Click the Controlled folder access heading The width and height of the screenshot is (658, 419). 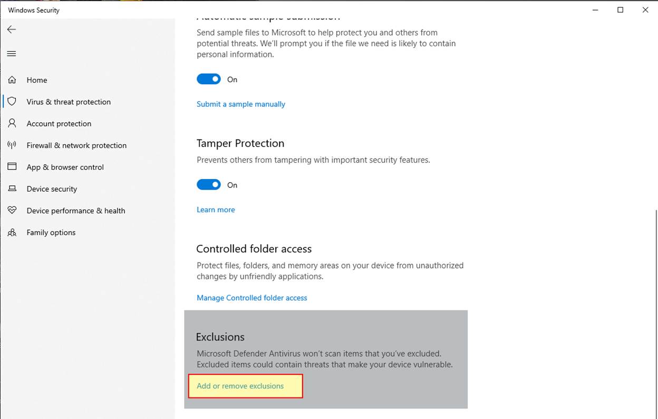pos(254,249)
